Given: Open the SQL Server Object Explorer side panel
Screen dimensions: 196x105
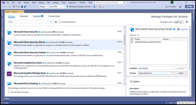Looking at the screenshot, I should coord(2,28).
